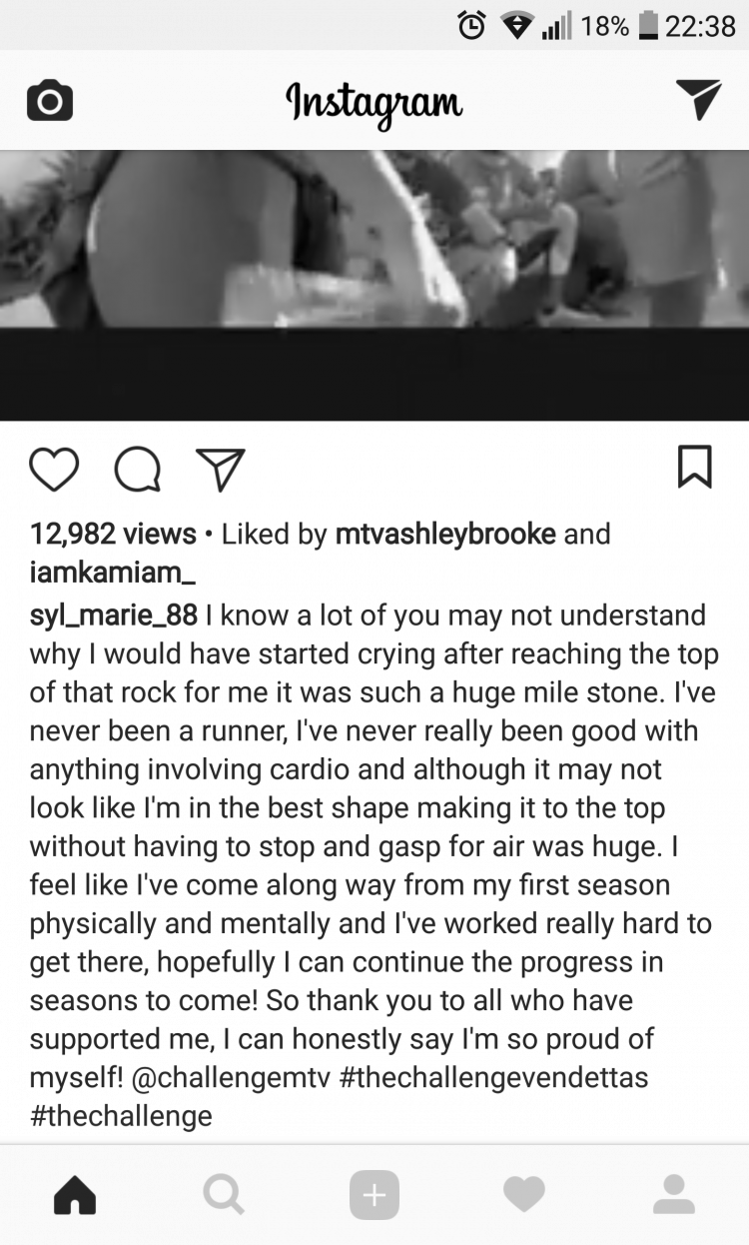Open activity heart tab in bottom bar
The height and width of the screenshot is (1245, 749).
524,1194
